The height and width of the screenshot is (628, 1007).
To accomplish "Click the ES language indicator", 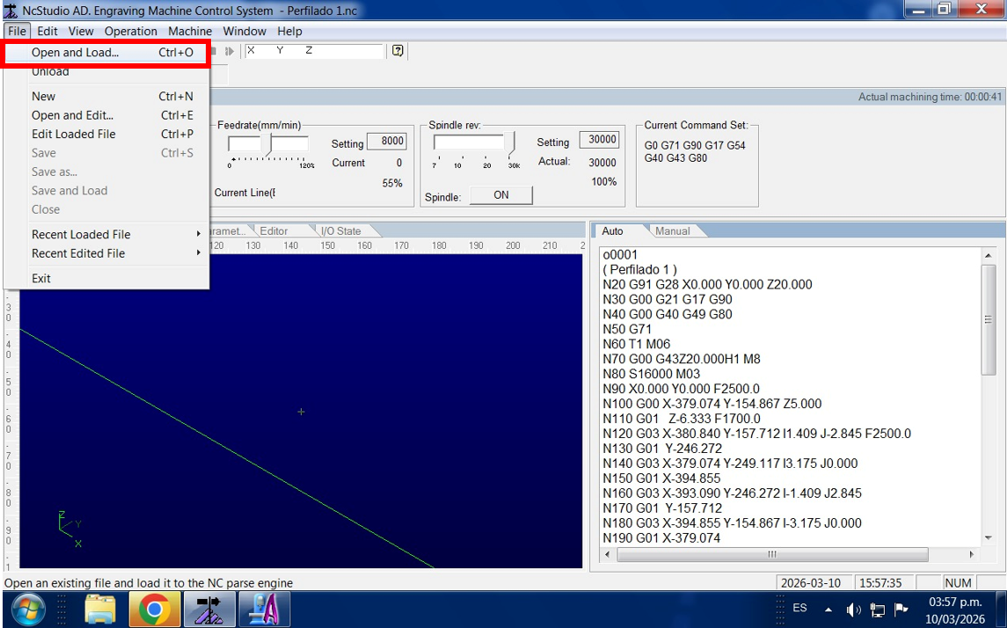I will pyautogui.click(x=799, y=608).
